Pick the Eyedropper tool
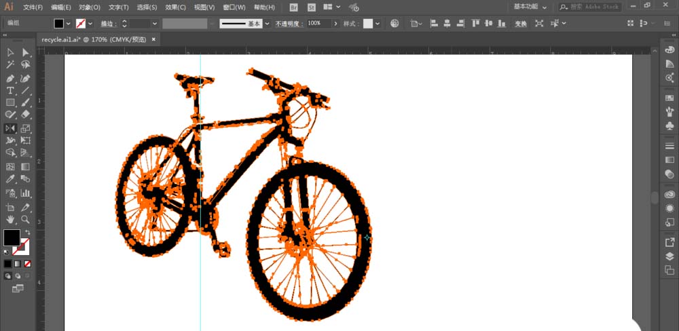679x331 pixels. [x=10, y=179]
